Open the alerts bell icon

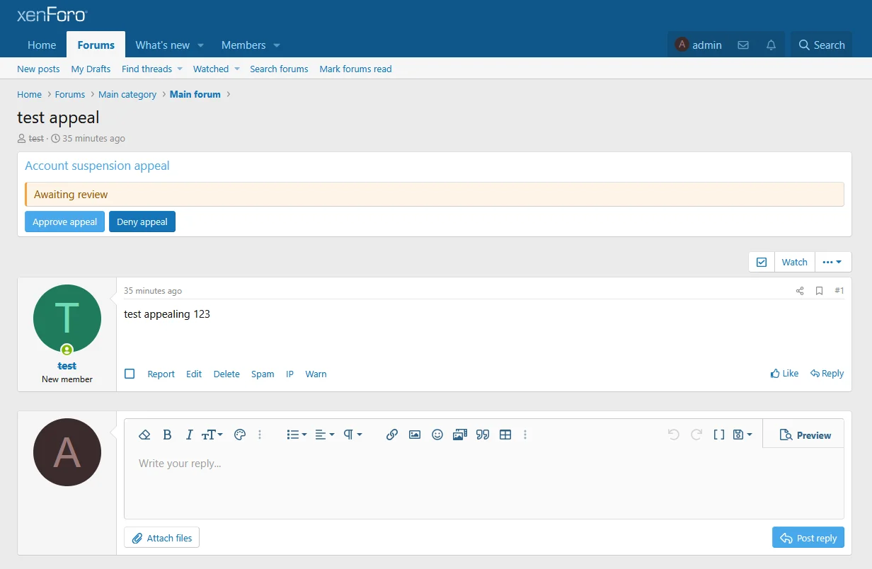click(771, 45)
